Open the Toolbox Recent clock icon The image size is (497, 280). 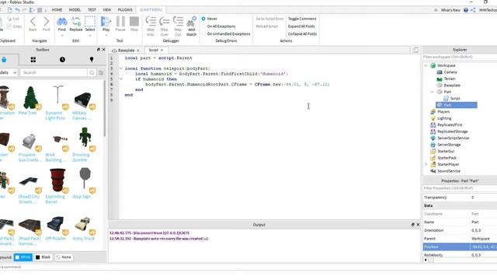point(62,59)
